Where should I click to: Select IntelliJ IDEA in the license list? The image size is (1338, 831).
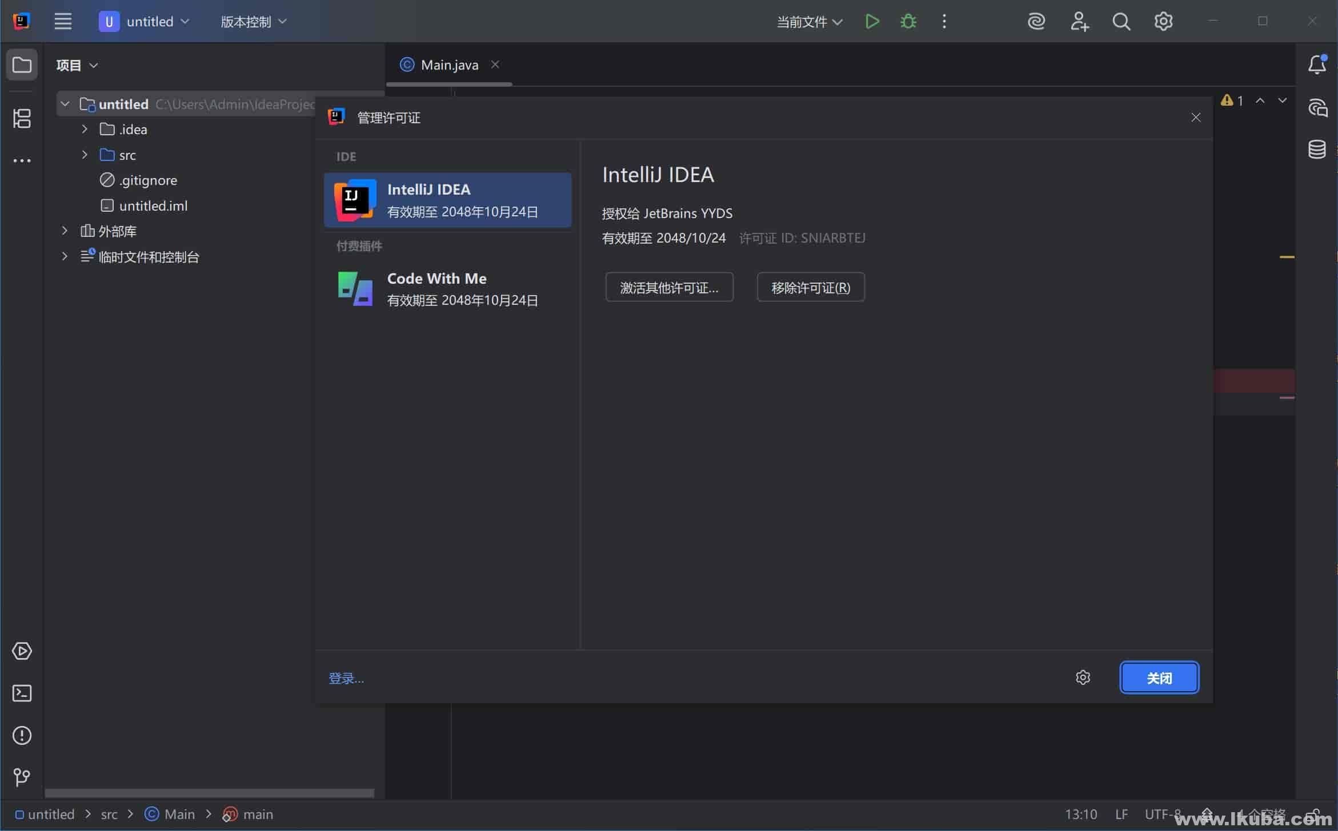[x=447, y=200]
